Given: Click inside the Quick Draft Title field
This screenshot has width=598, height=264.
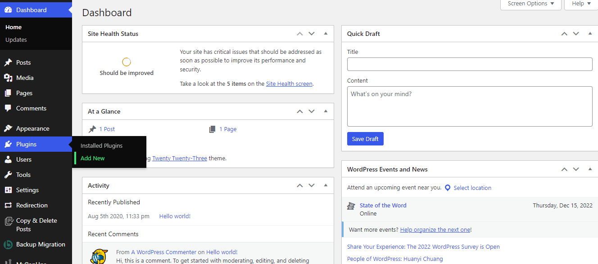Looking at the screenshot, I should click(x=470, y=64).
